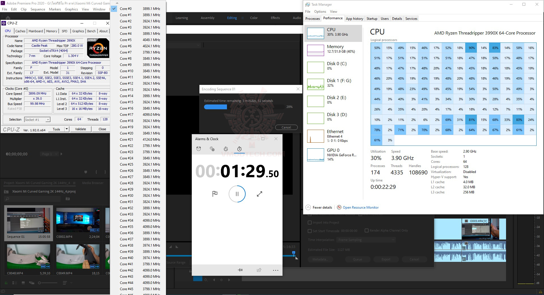Image resolution: width=544 pixels, height=295 pixels.
Task: Switch to the Mainboard tab in CPU-Z
Action: [36, 31]
